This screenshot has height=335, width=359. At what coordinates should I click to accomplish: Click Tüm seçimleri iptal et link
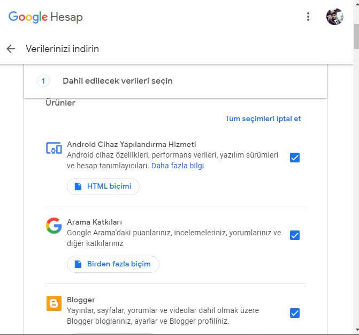[x=263, y=119]
